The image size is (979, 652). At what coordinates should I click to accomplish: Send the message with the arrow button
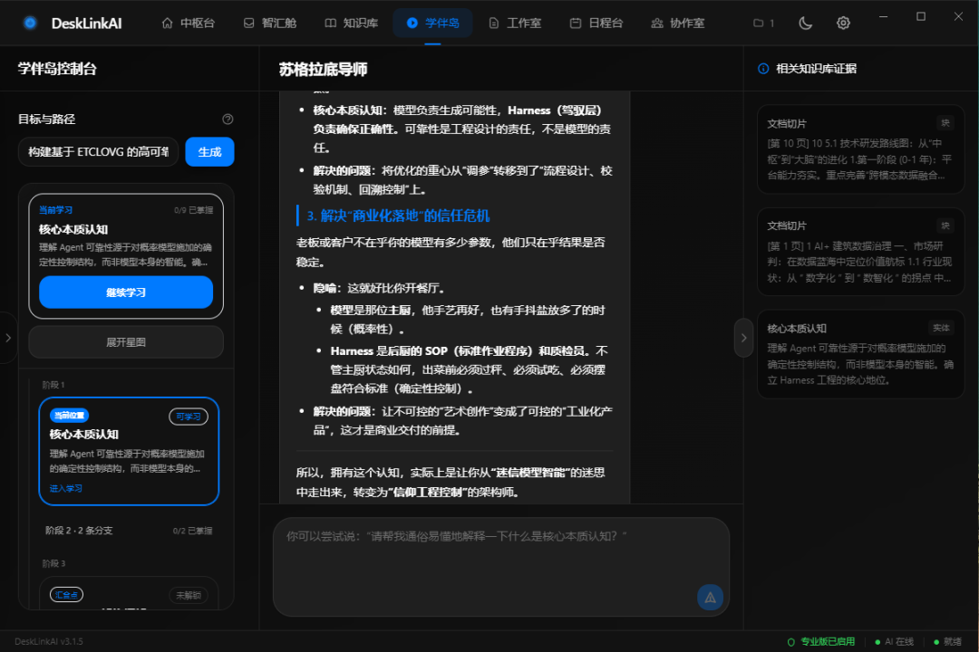click(710, 597)
